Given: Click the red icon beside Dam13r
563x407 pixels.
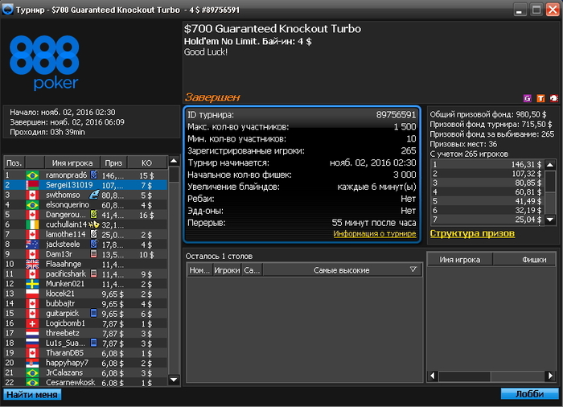Looking at the screenshot, I should [x=94, y=254].
